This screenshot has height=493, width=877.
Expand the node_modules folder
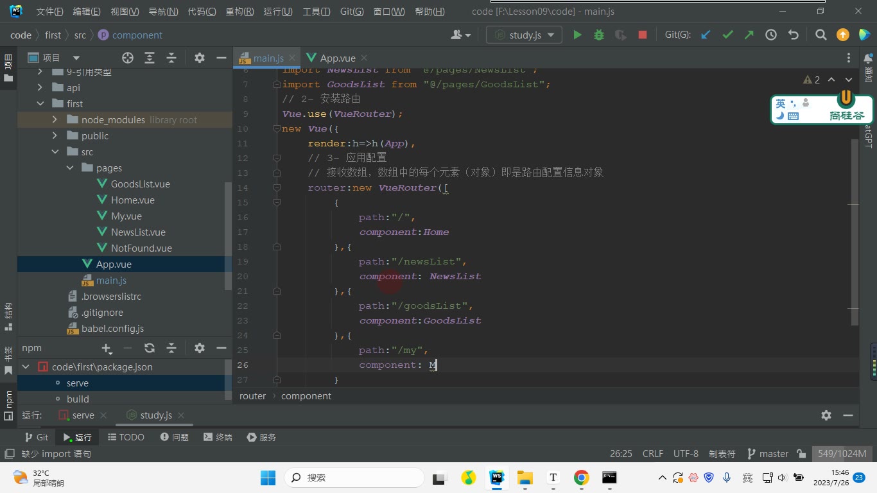point(55,120)
